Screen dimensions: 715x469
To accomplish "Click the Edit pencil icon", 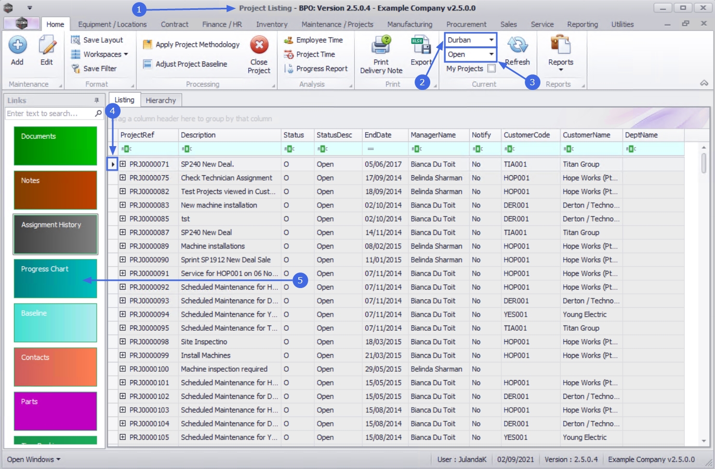I will (x=47, y=46).
